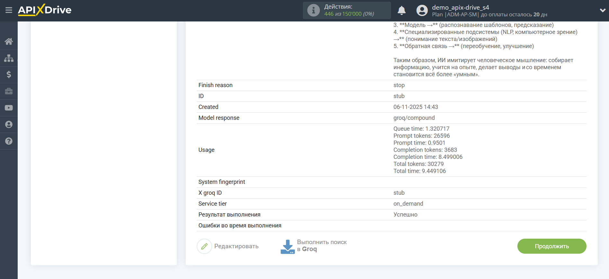View notifications bell

click(401, 11)
